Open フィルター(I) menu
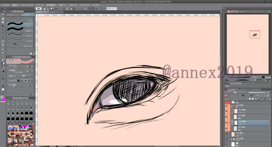 tap(73, 5)
